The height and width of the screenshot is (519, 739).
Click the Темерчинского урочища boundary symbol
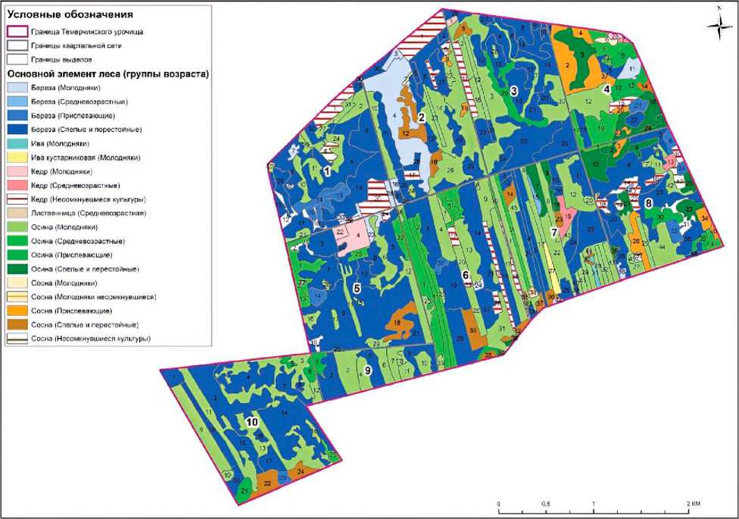click(x=17, y=32)
